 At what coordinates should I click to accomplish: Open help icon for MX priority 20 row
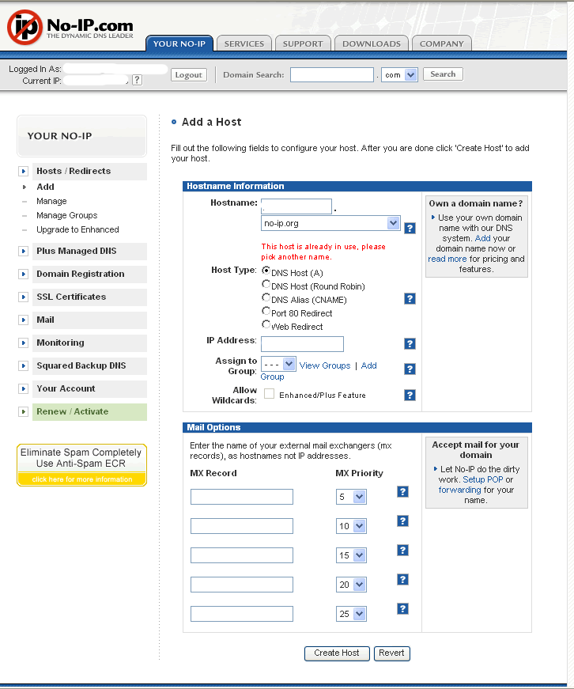pos(402,580)
